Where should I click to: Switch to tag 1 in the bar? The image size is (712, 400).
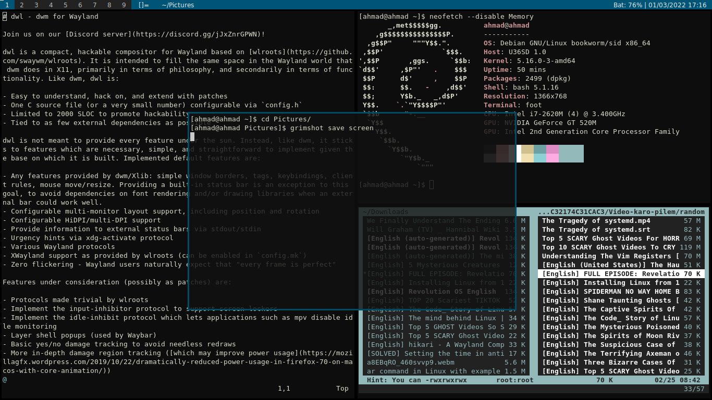7,5
